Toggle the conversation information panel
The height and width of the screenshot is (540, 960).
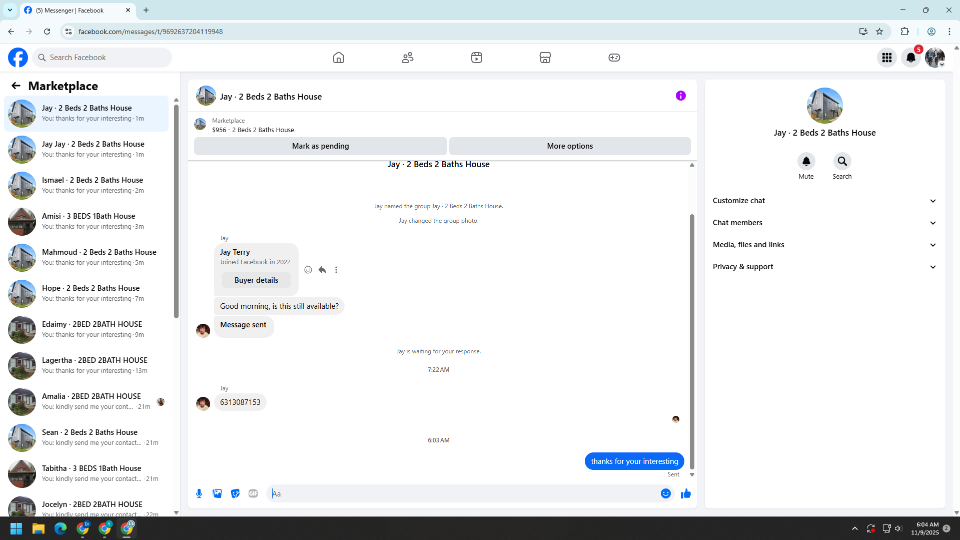(680, 96)
